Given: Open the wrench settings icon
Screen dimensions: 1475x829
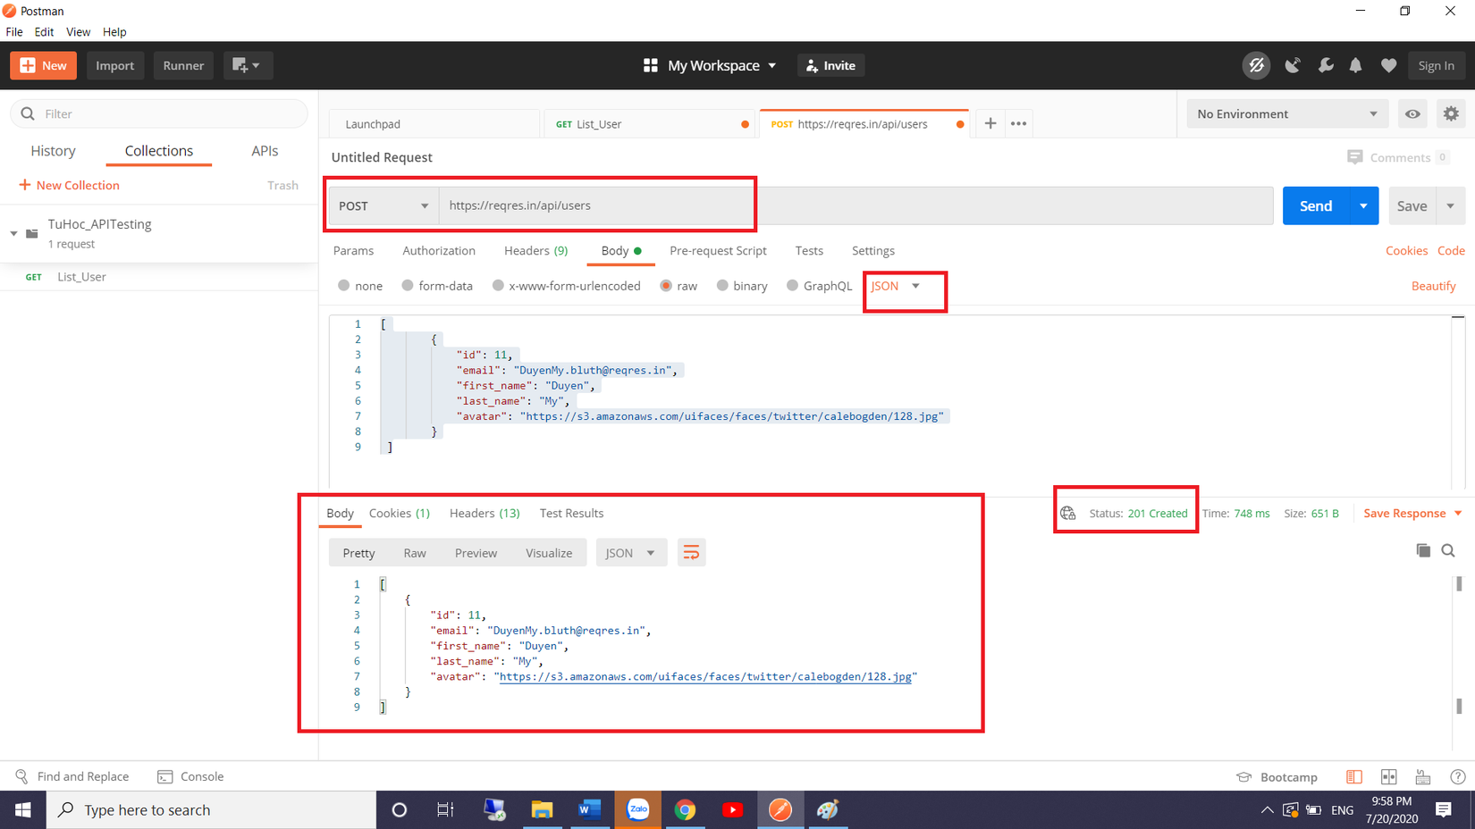Looking at the screenshot, I should point(1326,65).
